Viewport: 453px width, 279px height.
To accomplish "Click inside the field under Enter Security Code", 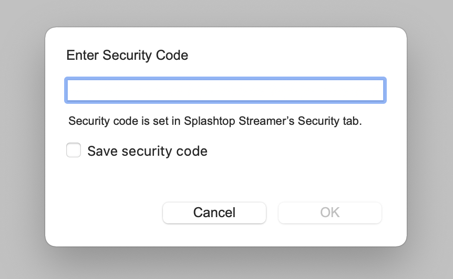I will (225, 90).
